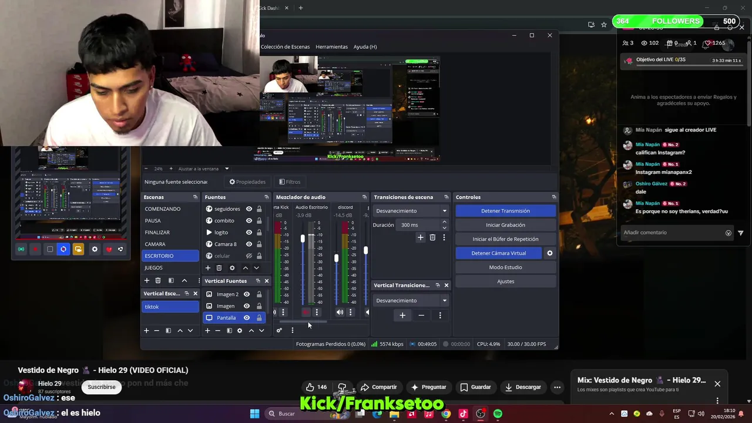The height and width of the screenshot is (423, 752).
Task: Open the Ayuda (H) menu
Action: (x=365, y=47)
